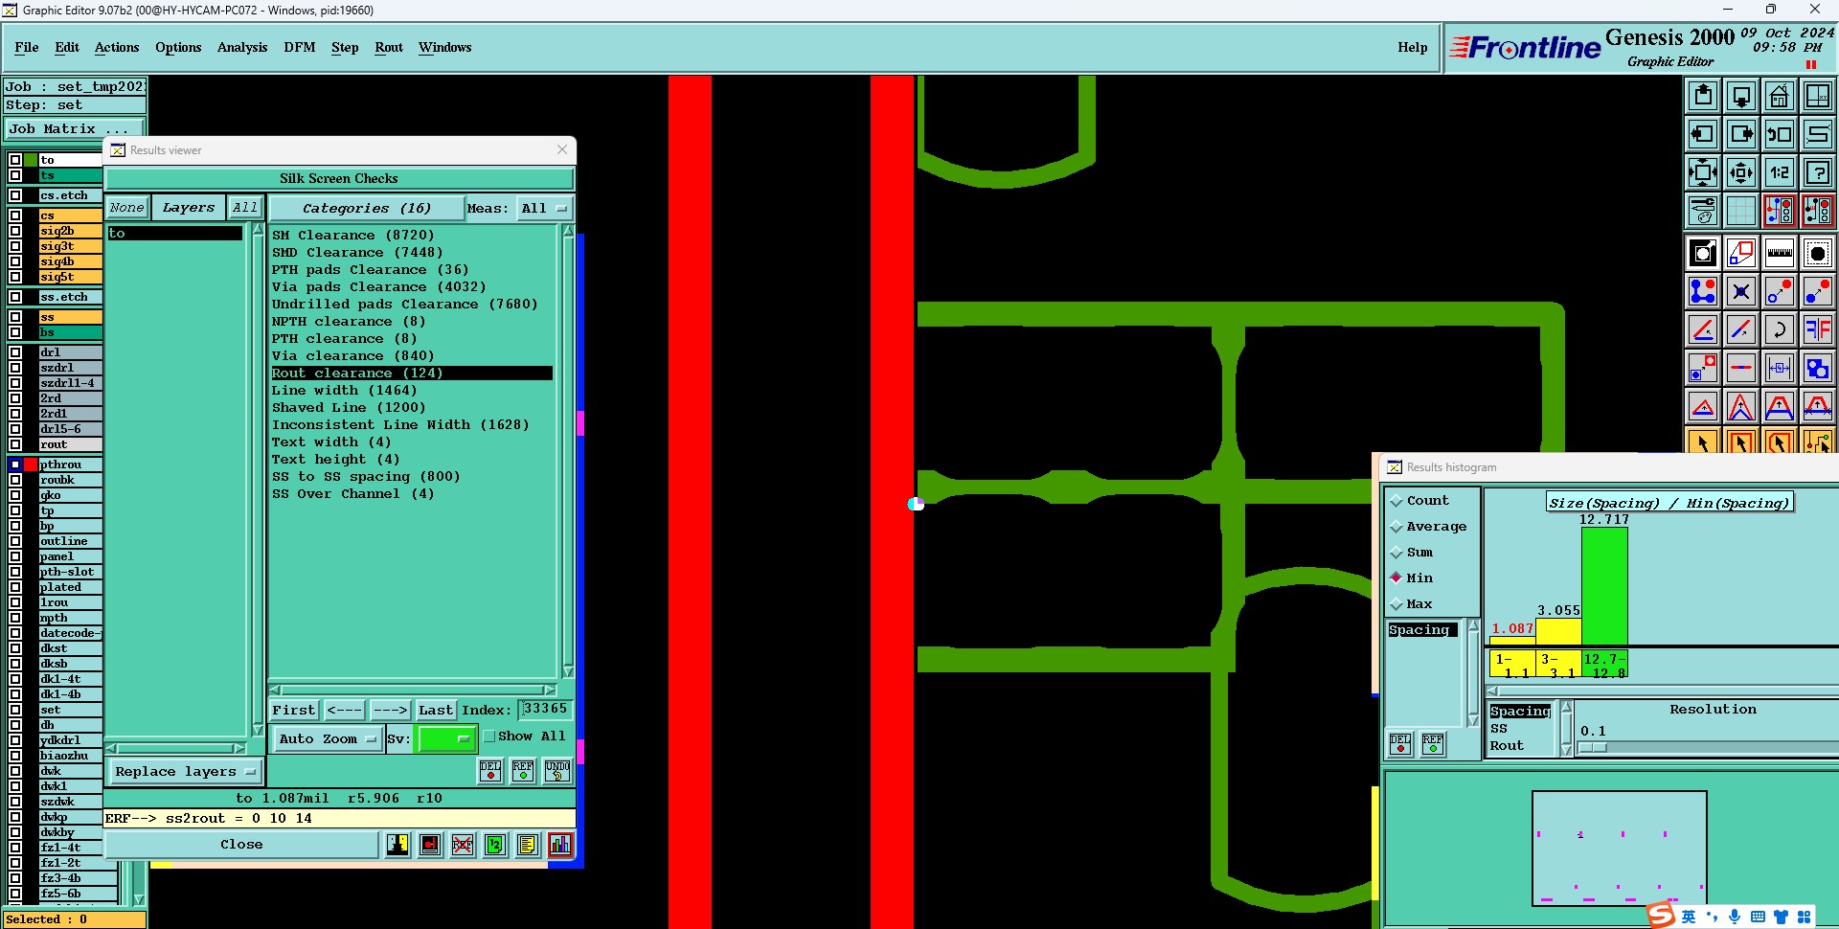Select the Min radio option
The width and height of the screenshot is (1839, 929).
click(1396, 578)
